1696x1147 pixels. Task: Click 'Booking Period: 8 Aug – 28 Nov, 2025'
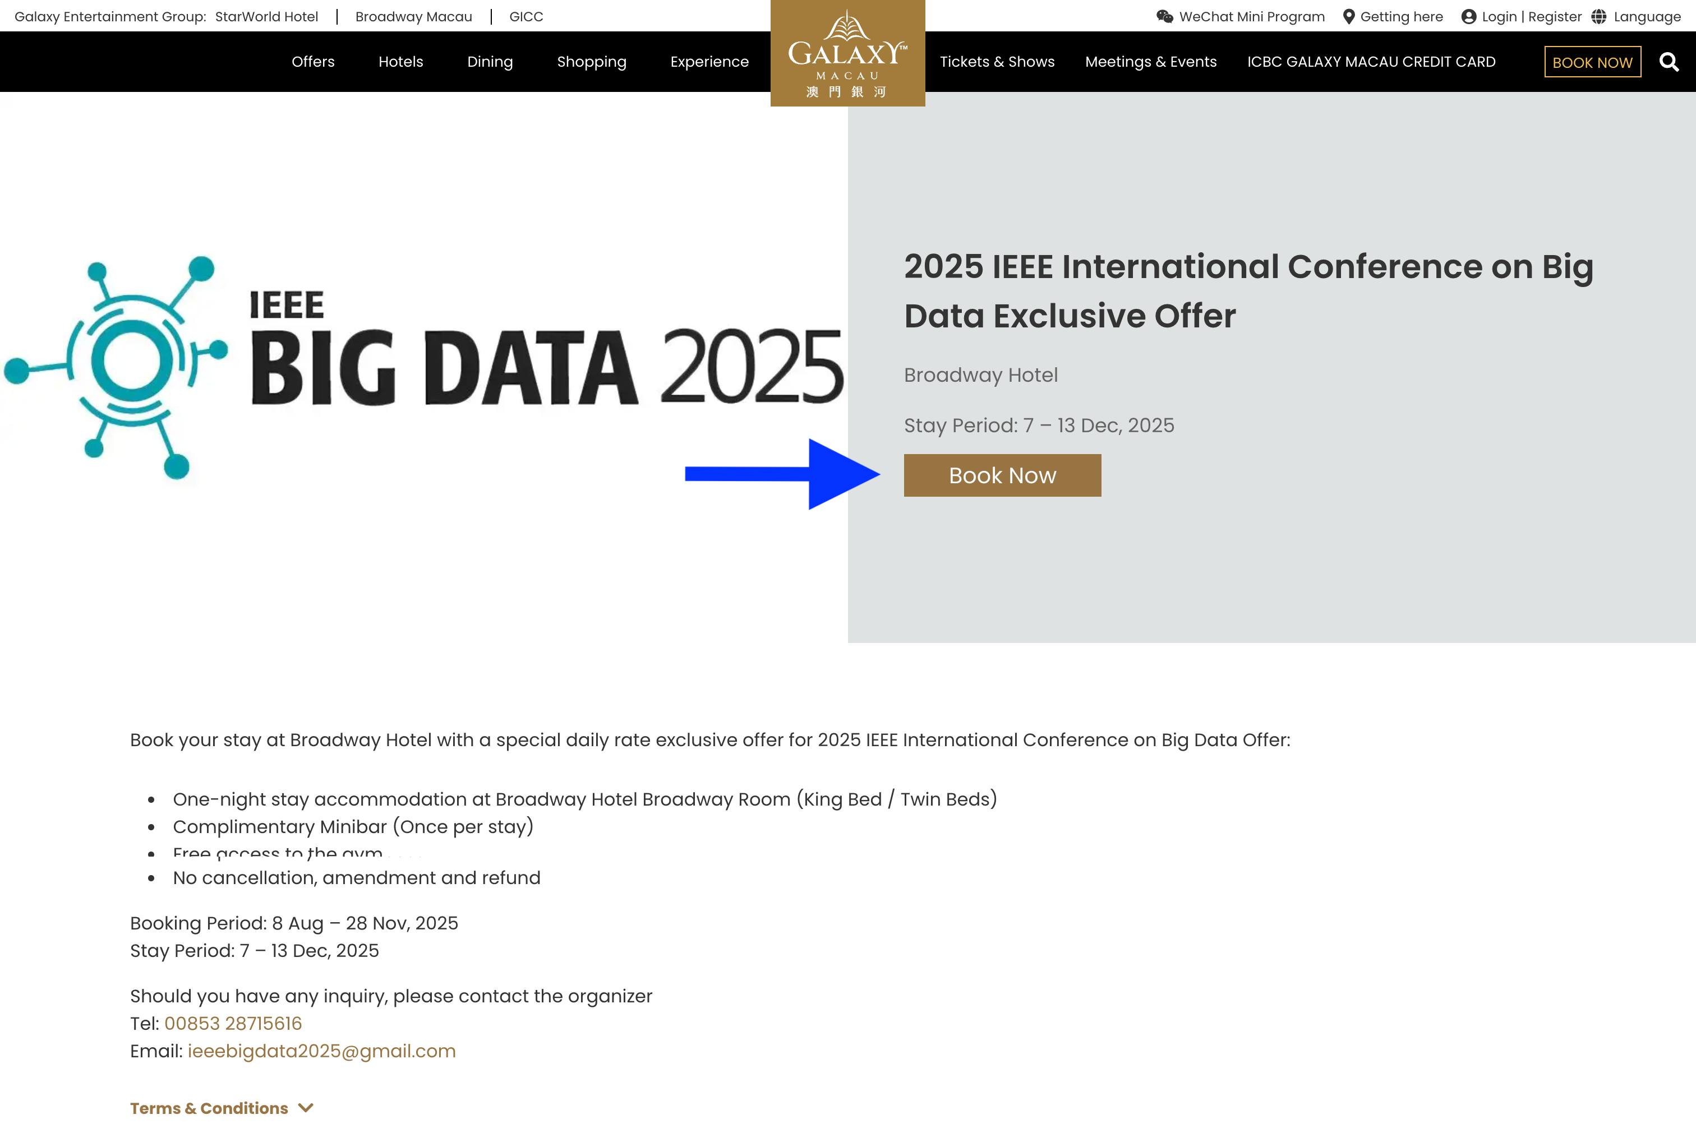tap(294, 923)
